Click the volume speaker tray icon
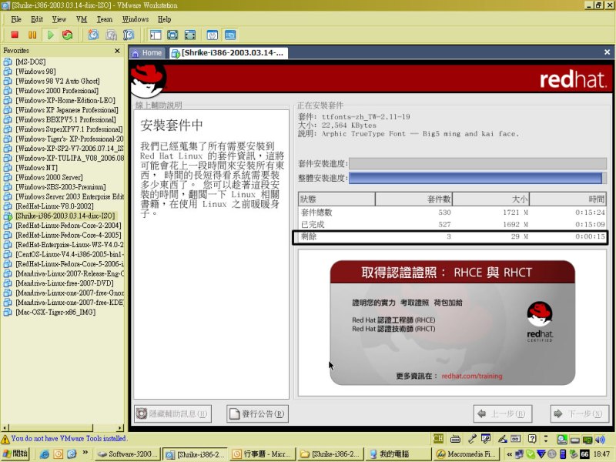Screen dimensions: 616x462 (x=600, y=439)
